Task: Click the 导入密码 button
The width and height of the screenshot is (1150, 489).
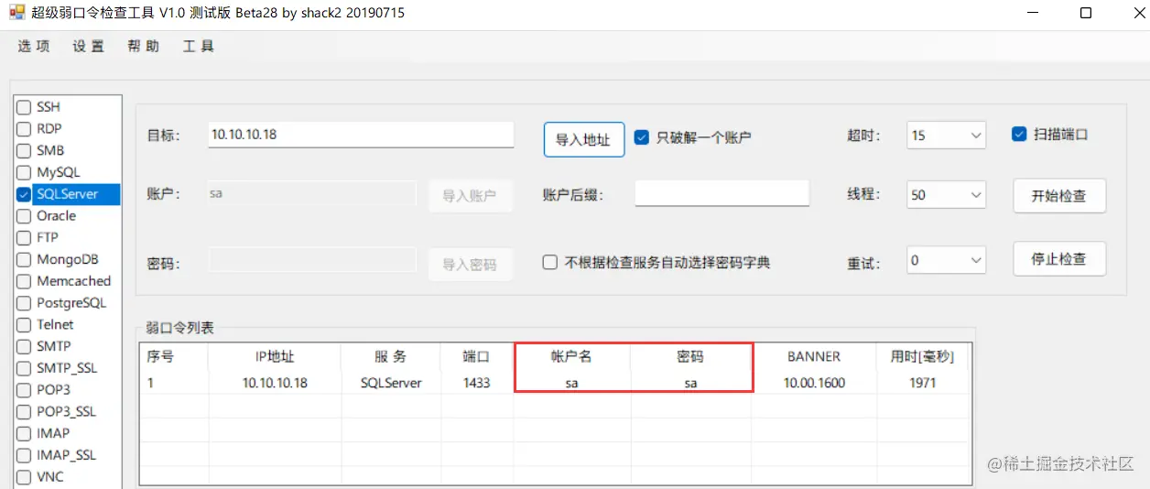Action: (470, 265)
